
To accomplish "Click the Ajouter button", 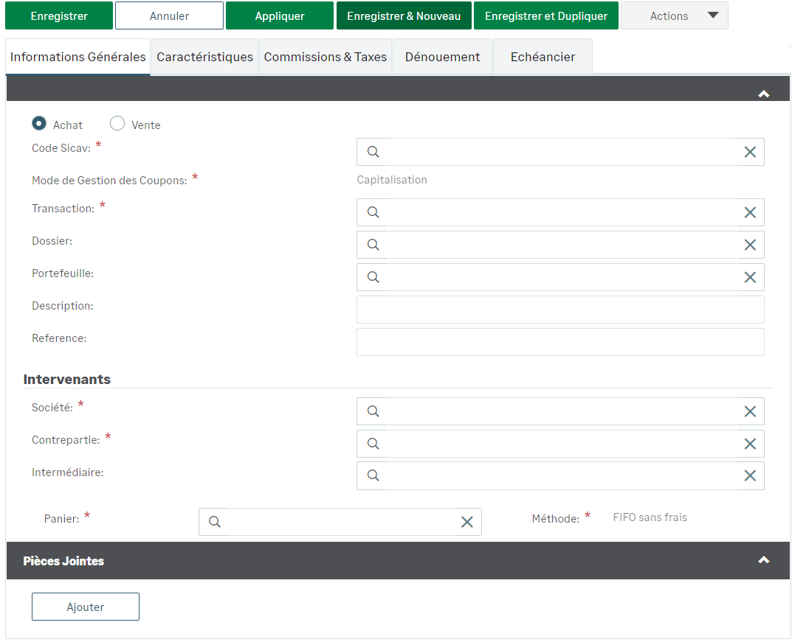I will pos(86,607).
